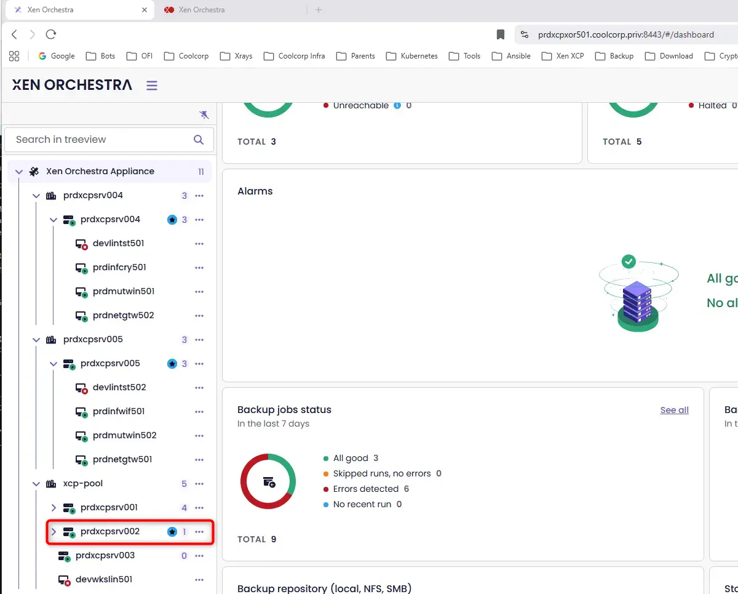738x594 pixels.
Task: Select the prdnetgtw501 VM
Action: [x=122, y=460]
